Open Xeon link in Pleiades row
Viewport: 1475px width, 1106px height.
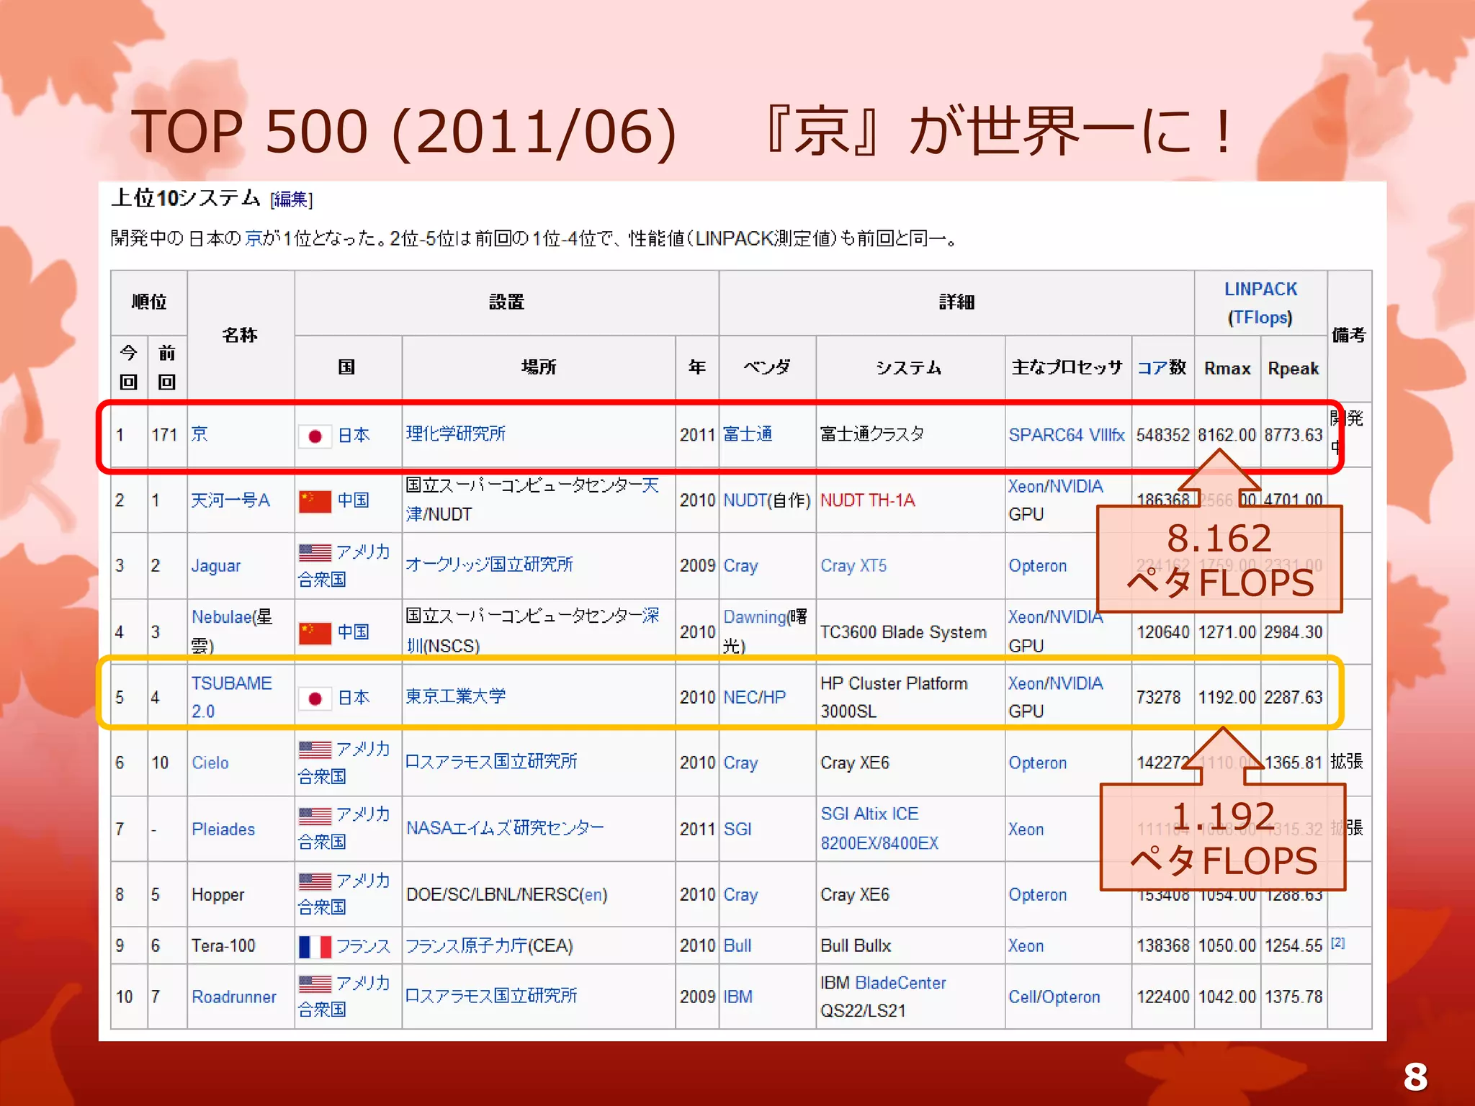click(x=1026, y=829)
